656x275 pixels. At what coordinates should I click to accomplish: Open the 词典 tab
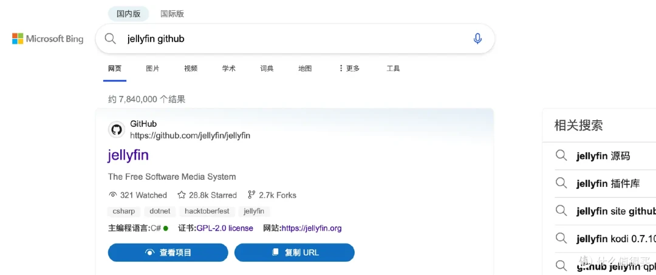pos(267,69)
